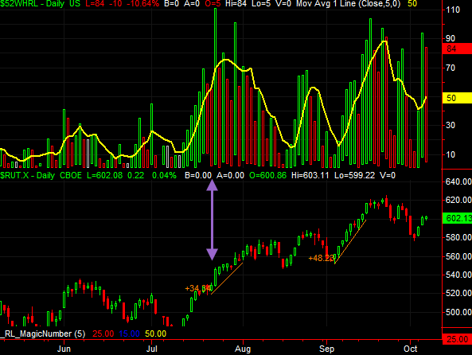Screen dimensions: 472x355
Task: Click the red 25.00 axis label at bottom right
Action: pyautogui.click(x=457, y=339)
